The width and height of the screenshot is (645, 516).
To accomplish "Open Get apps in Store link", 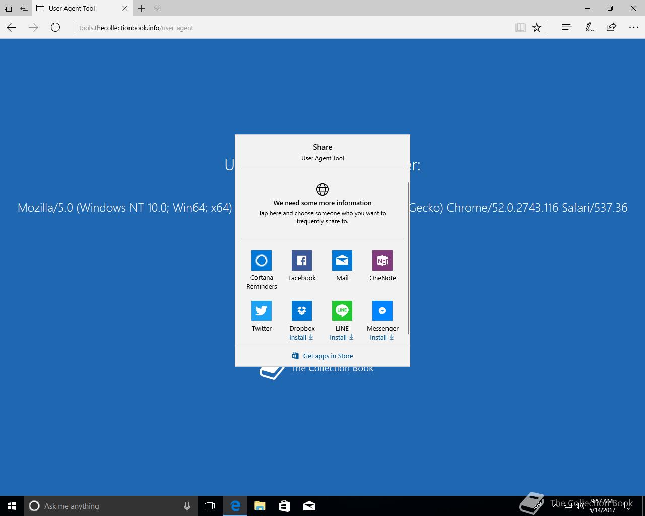I will point(322,356).
